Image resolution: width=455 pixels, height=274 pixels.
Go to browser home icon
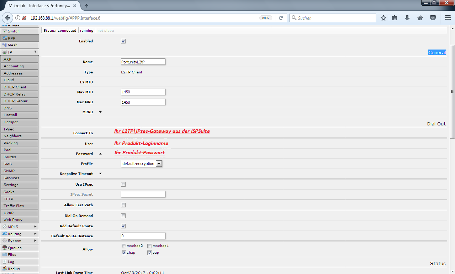[420, 18]
